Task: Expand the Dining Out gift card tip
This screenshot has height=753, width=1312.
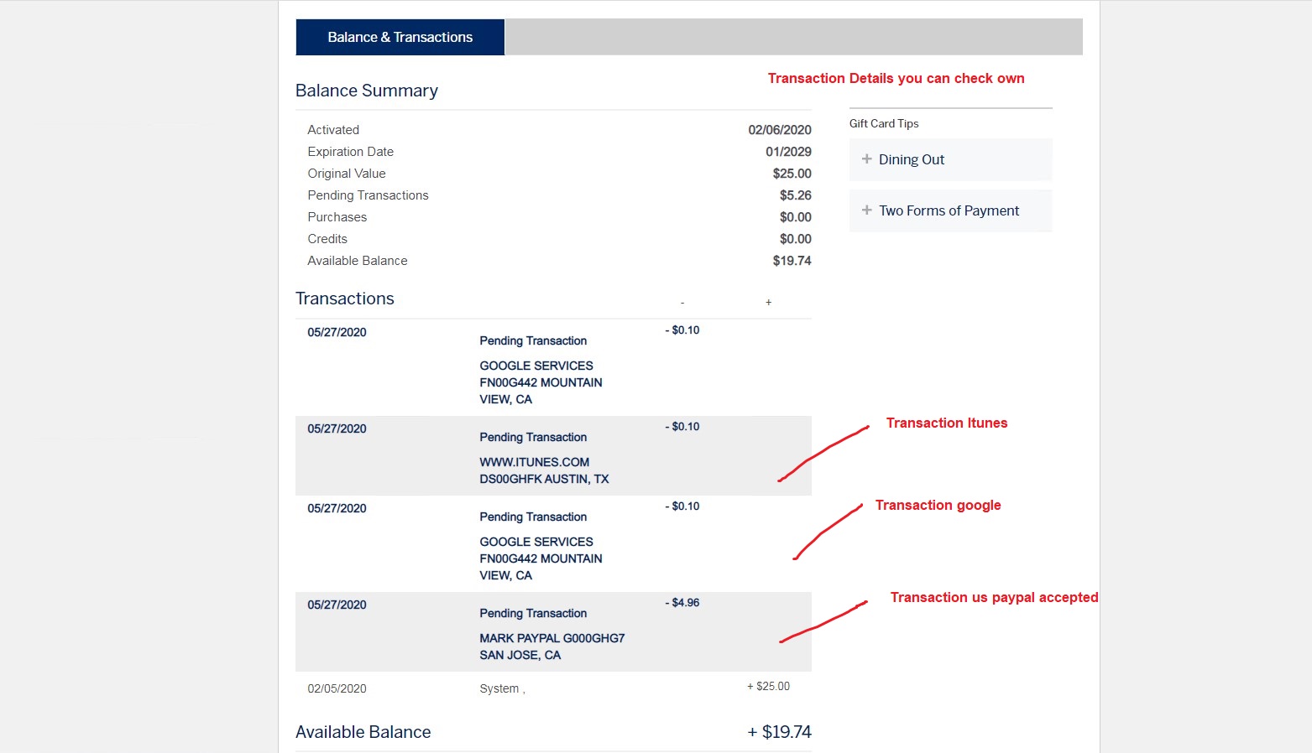Action: point(911,159)
